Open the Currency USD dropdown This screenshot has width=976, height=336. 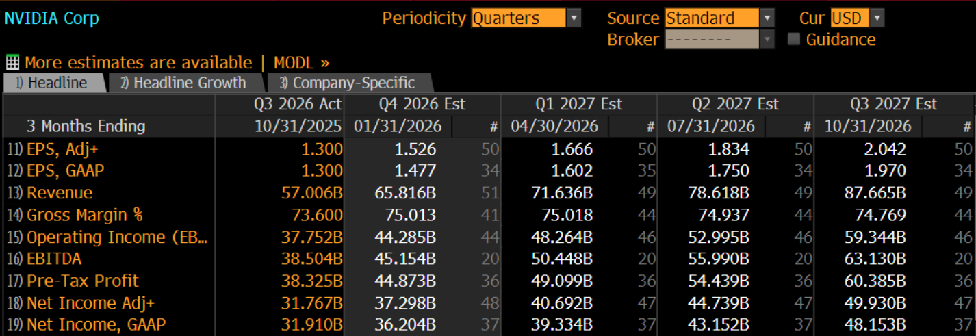coord(858,18)
